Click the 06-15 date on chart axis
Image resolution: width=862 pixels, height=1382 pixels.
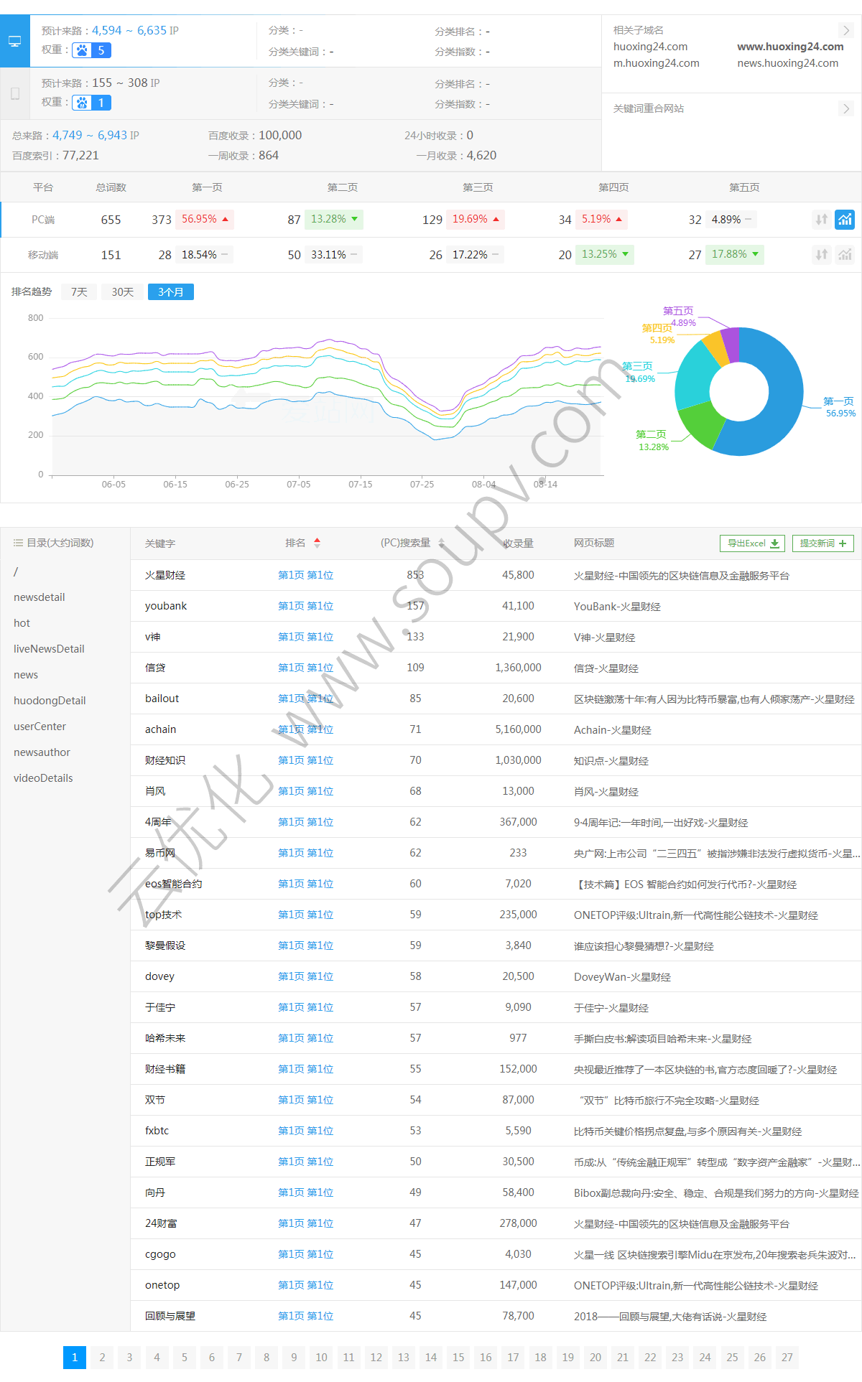175,485
